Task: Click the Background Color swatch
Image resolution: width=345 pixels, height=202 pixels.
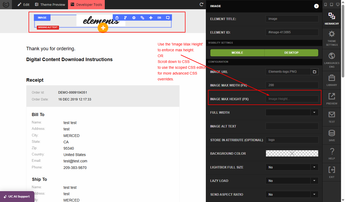Action: pyautogui.click(x=292, y=153)
